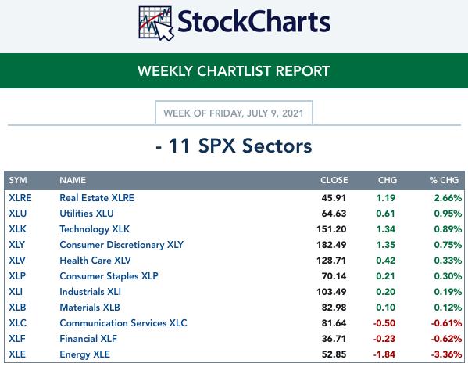Open Utilities XLU chart link
This screenshot has height=367, width=468.
(87, 214)
